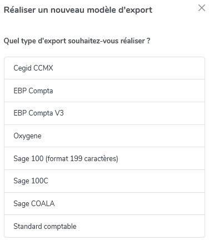Click the 'Réaliser un nouveau modèle d'export' heading
Screen dimensions: 209x250
[x=78, y=10]
